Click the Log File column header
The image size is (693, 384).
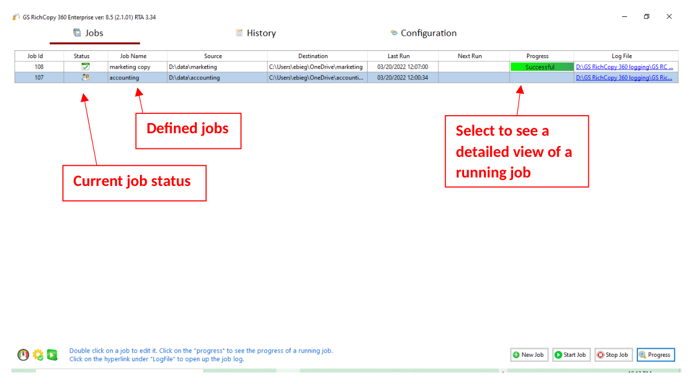tap(626, 56)
